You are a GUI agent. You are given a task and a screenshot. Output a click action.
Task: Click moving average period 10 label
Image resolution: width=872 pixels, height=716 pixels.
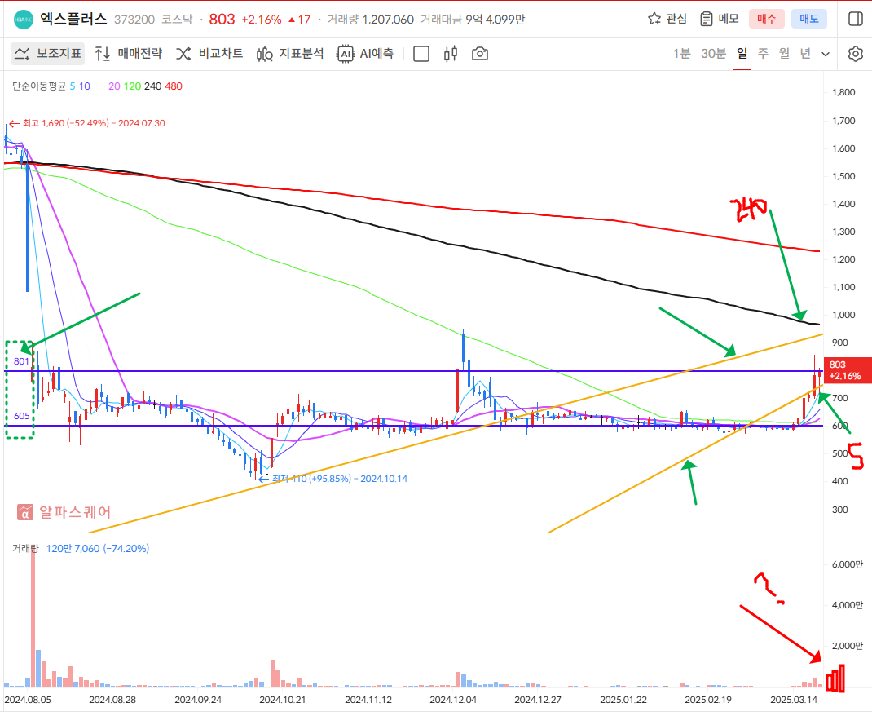[x=85, y=86]
